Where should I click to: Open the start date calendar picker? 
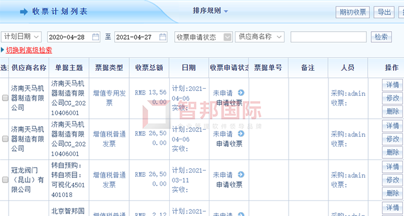click(x=95, y=37)
